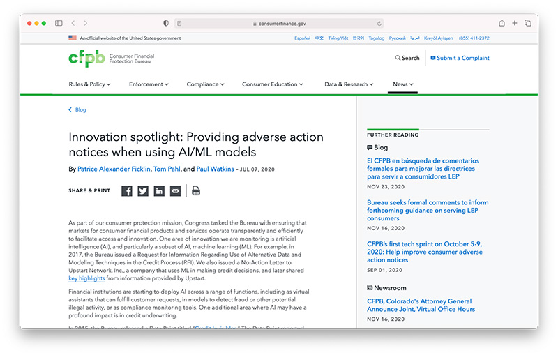Image resolution: width=558 pixels, height=355 pixels.
Task: Expand Consumer Education menu
Action: (273, 84)
